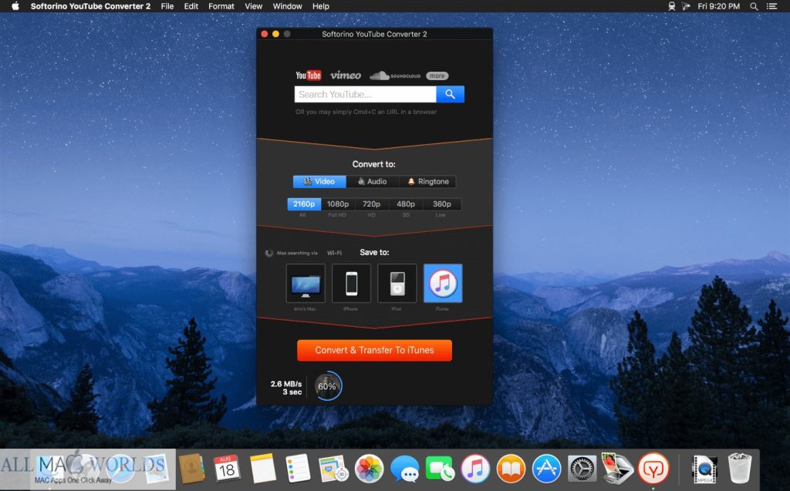Open the File menu

tap(167, 6)
